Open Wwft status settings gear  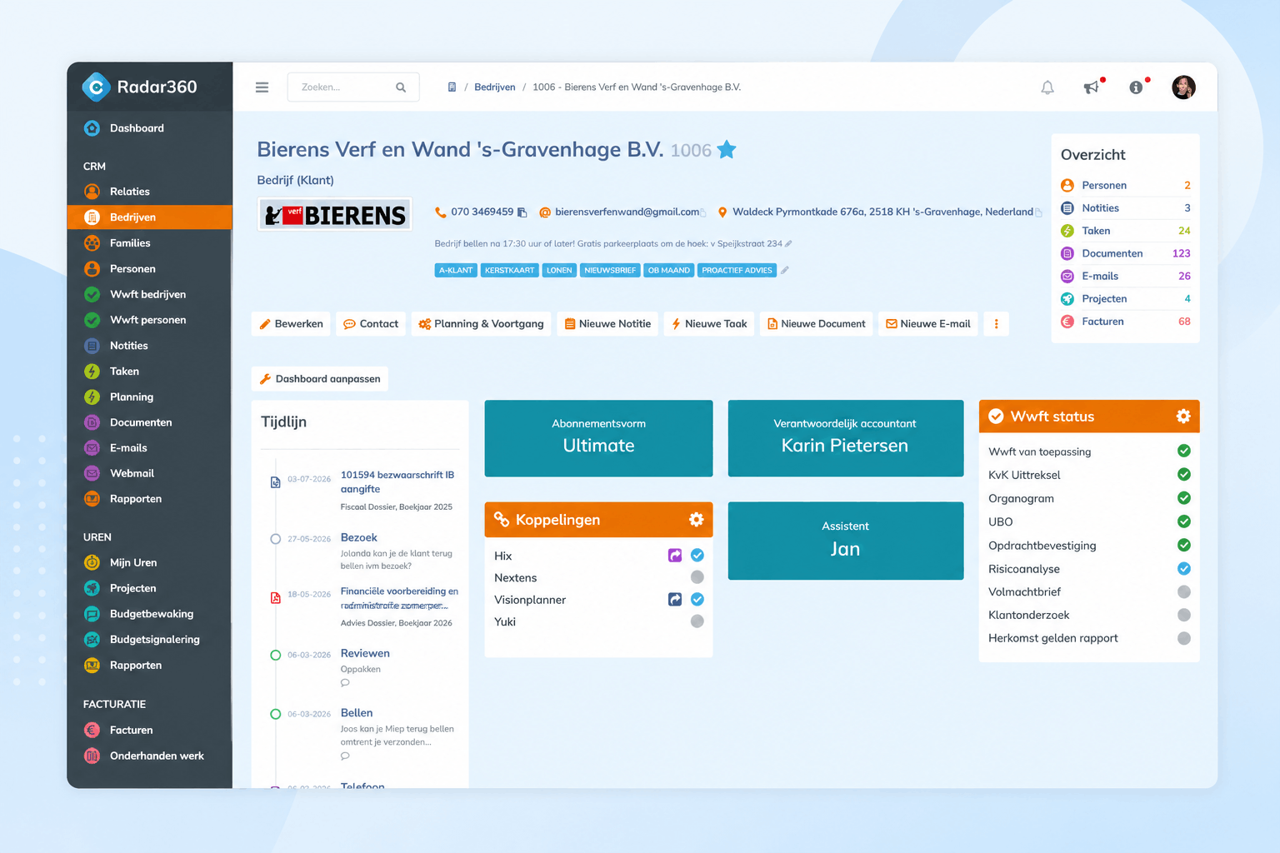click(x=1183, y=417)
